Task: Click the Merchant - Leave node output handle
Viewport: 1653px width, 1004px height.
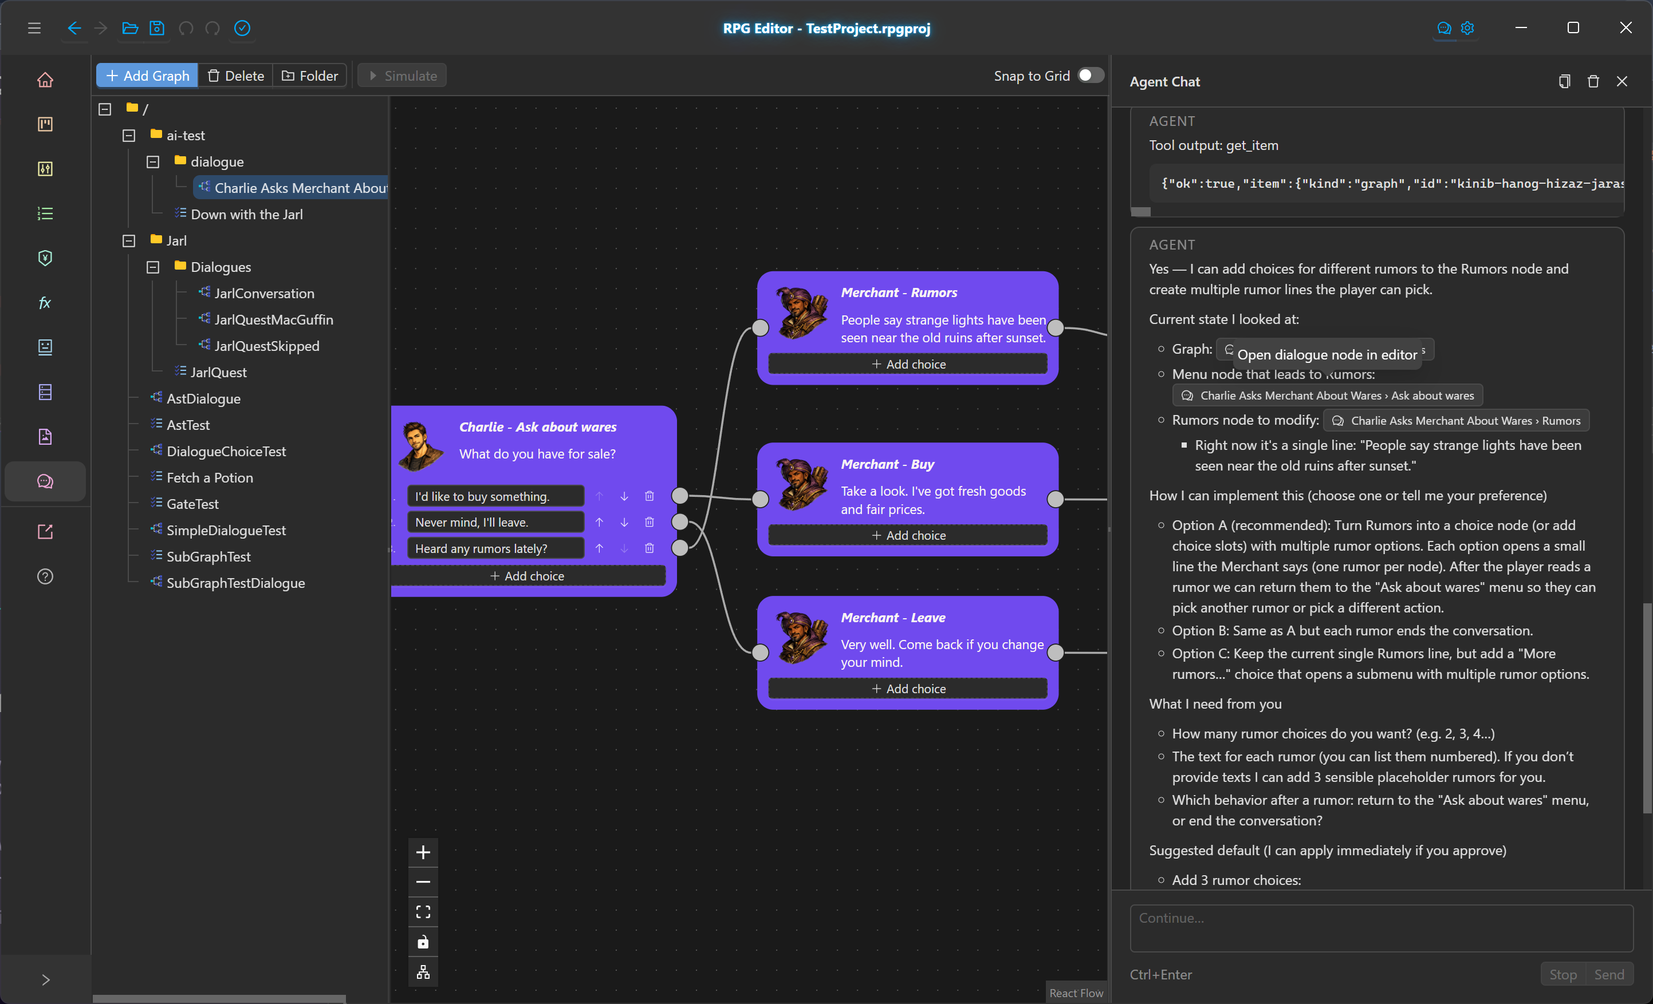Action: (x=1055, y=652)
